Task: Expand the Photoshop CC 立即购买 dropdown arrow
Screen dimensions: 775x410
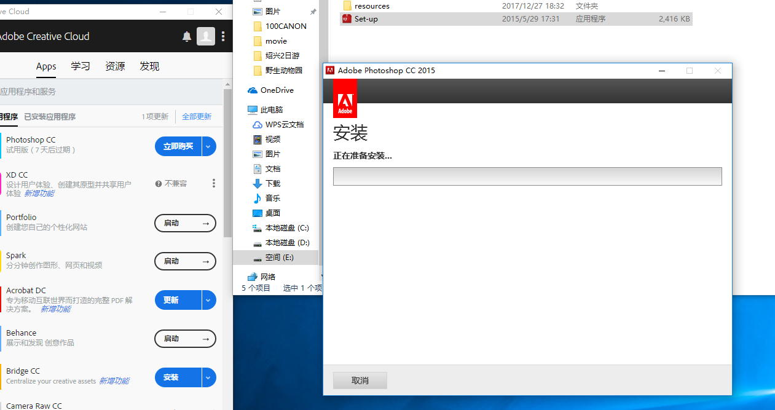Action: (x=209, y=146)
